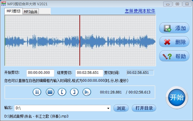This screenshot has height=121, width=193.
Task: Click the audio waveform display
Action: pos(80,40)
